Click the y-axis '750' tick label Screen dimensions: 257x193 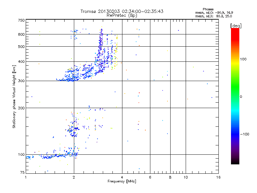21,21
